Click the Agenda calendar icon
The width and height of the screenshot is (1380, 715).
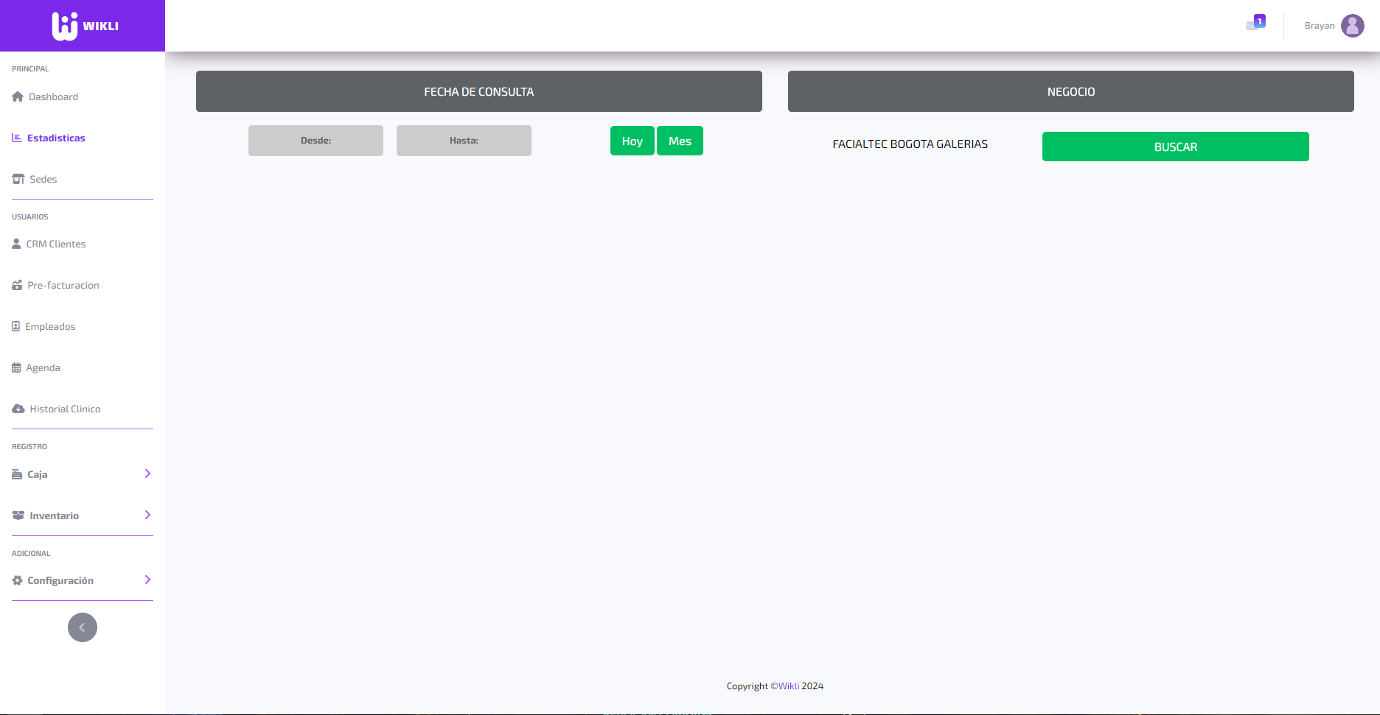(x=16, y=367)
